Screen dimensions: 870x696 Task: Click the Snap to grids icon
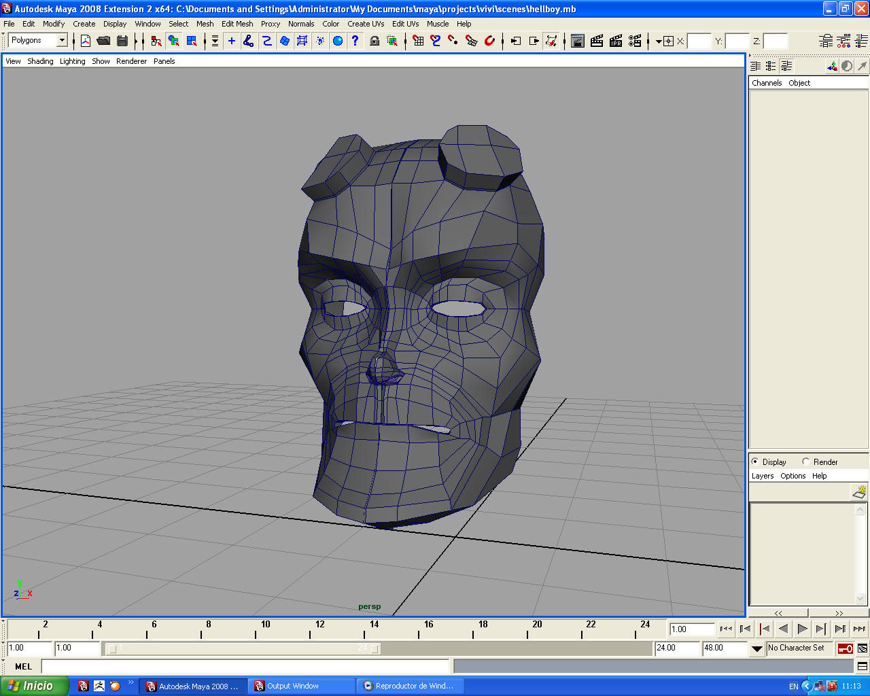tap(418, 41)
